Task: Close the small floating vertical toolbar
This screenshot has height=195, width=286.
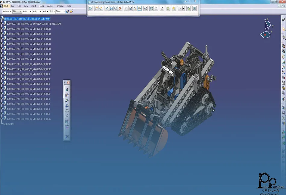Action: tap(69, 82)
